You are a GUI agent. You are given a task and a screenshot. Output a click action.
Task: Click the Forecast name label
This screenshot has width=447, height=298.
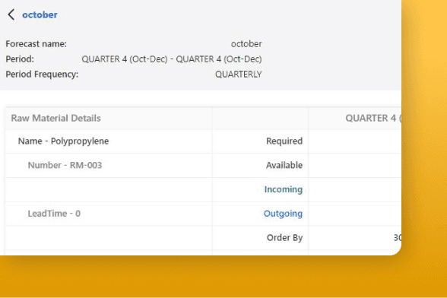click(36, 44)
